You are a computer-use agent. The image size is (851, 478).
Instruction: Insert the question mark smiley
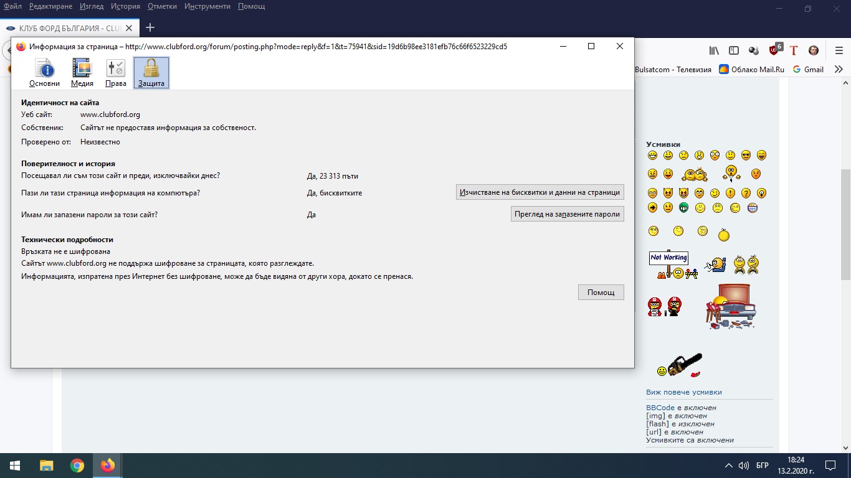746,193
